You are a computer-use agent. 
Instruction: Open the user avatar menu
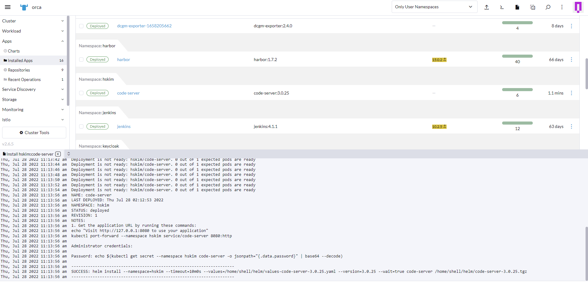point(578,7)
